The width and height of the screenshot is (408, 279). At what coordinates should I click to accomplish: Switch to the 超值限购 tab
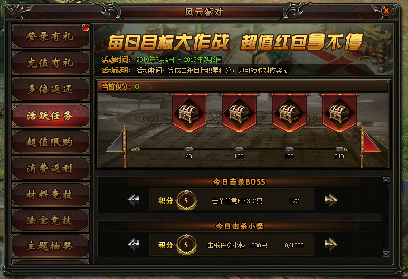click(51, 142)
